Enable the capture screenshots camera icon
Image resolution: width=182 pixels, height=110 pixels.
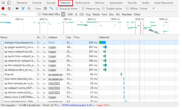coord(17,8)
